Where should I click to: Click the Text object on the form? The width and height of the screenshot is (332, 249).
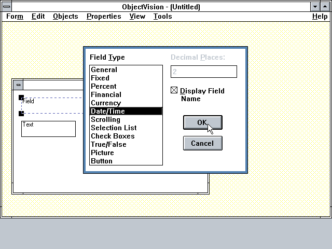point(48,129)
